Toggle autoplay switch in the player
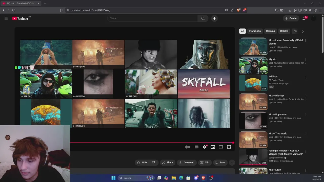This screenshot has height=182, width=324. coord(188,147)
